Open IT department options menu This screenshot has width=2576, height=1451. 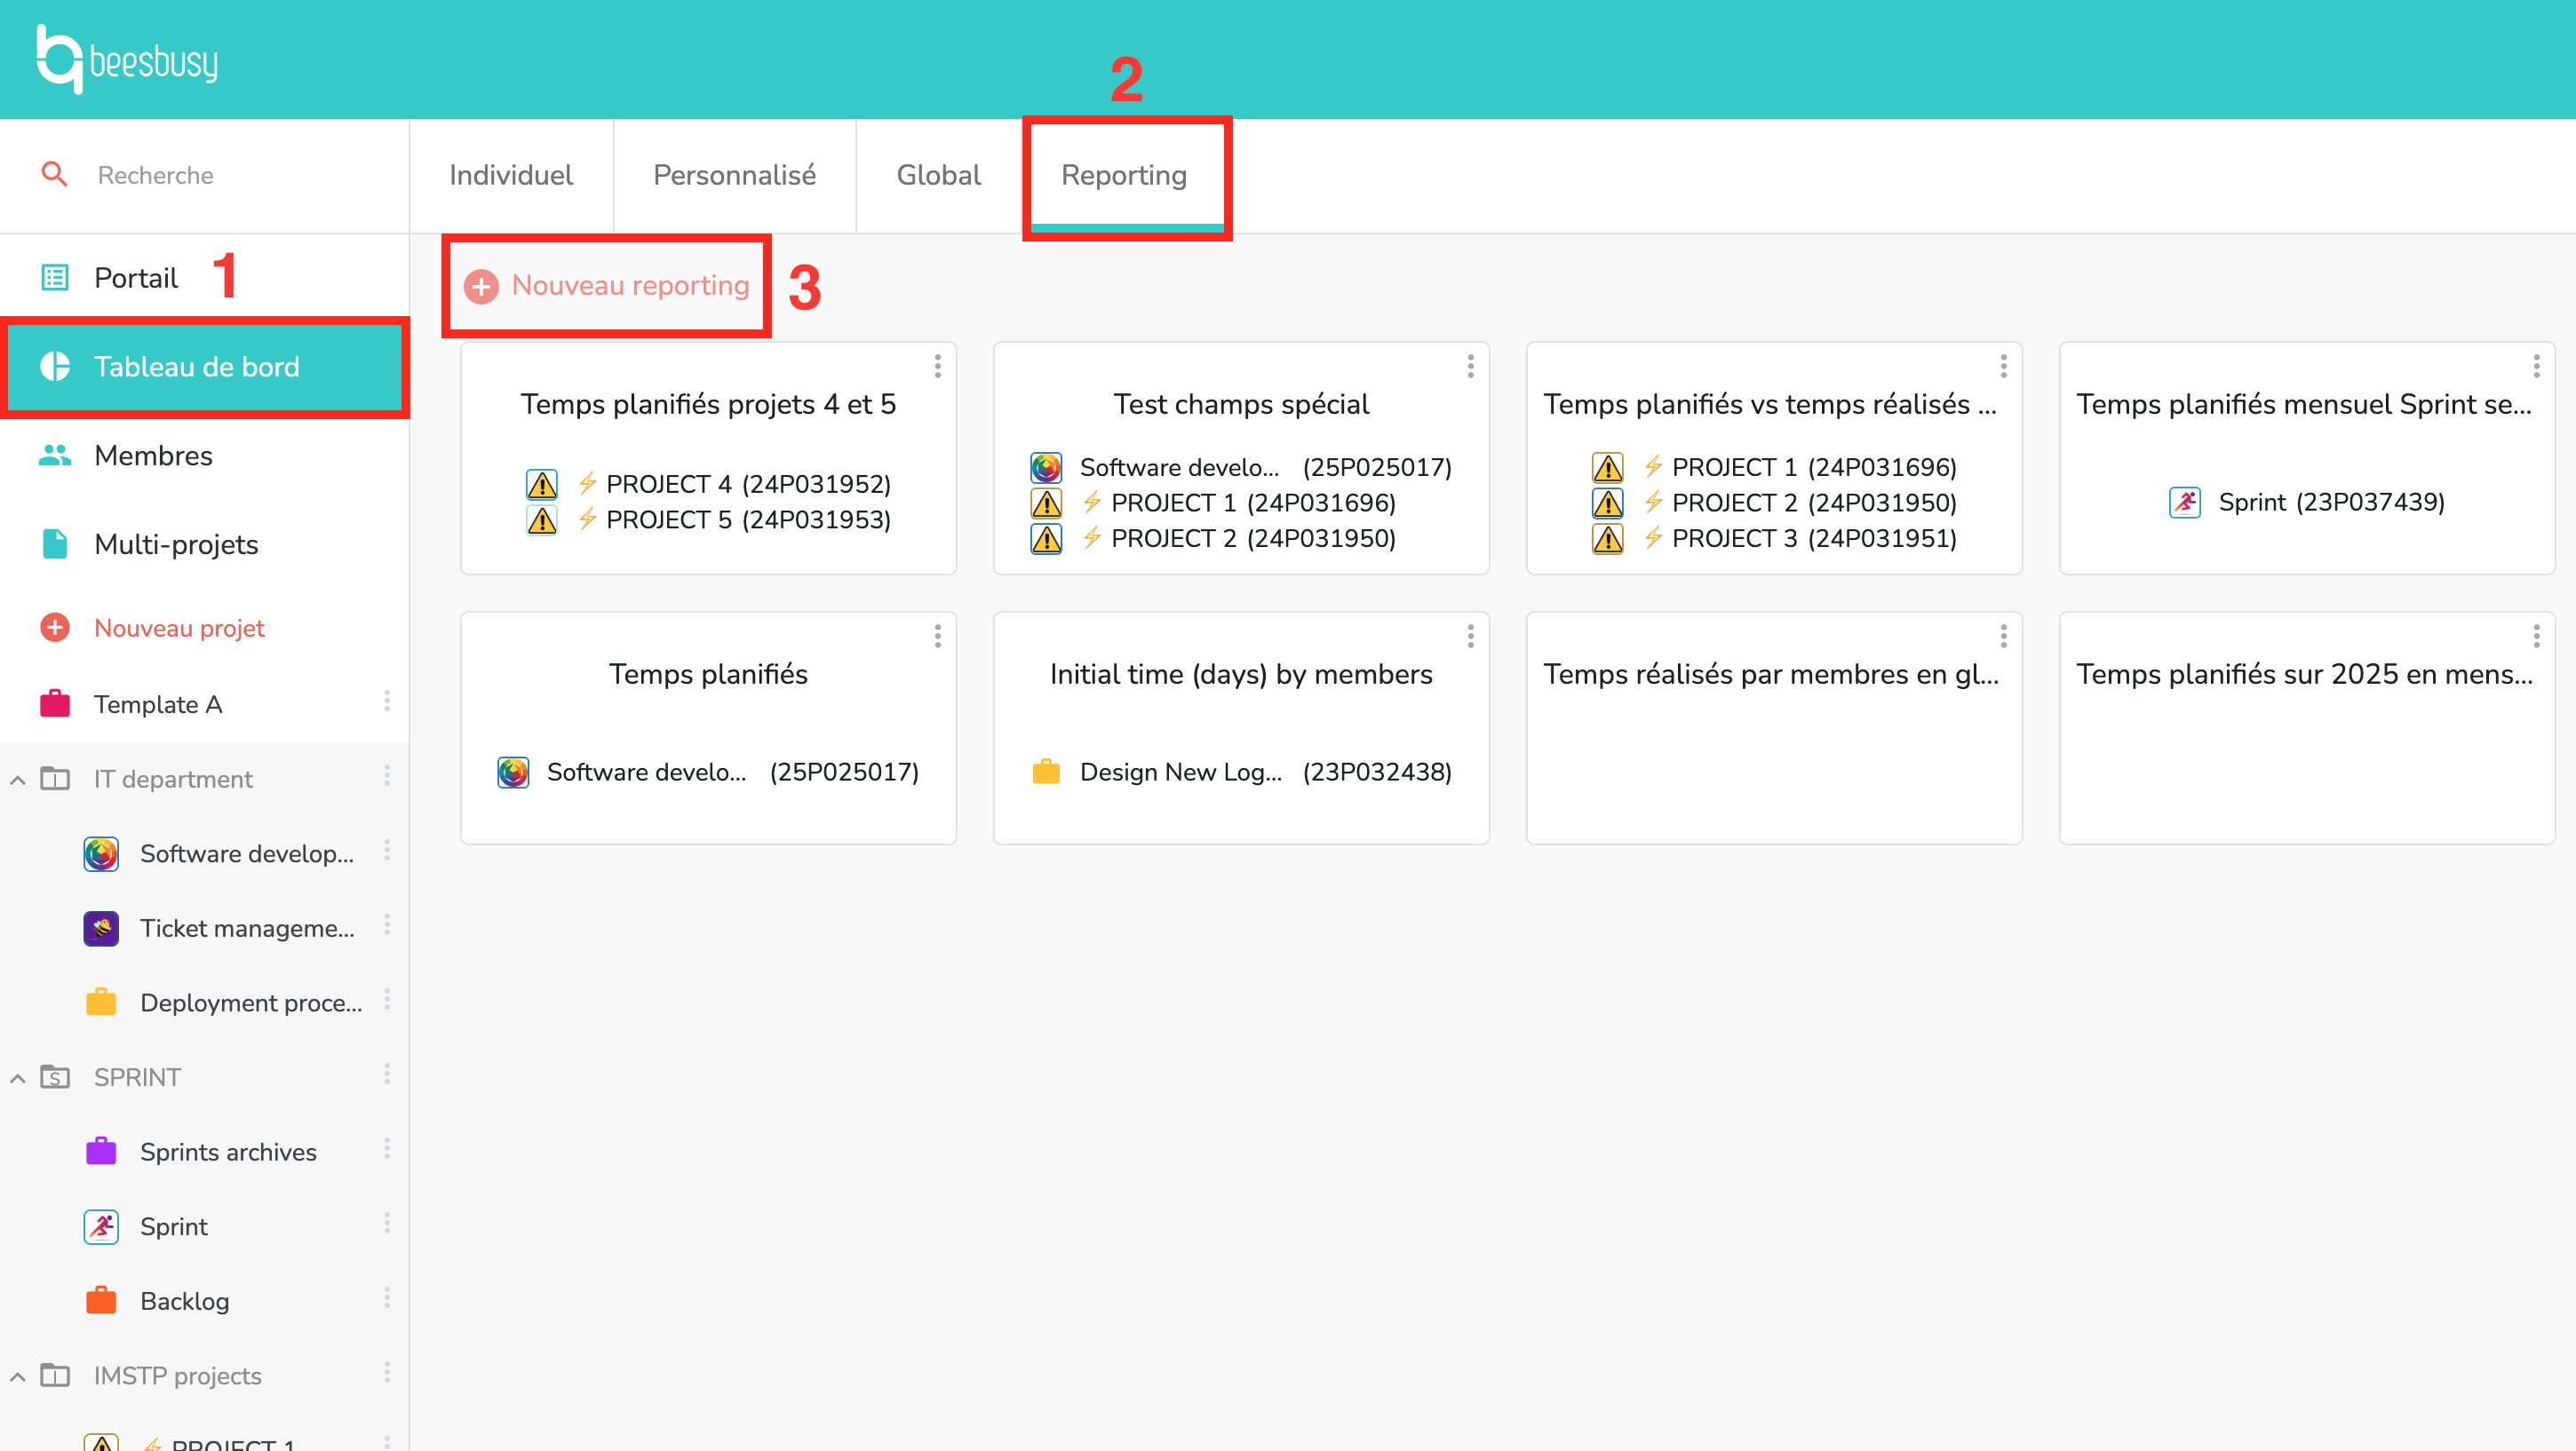387,777
